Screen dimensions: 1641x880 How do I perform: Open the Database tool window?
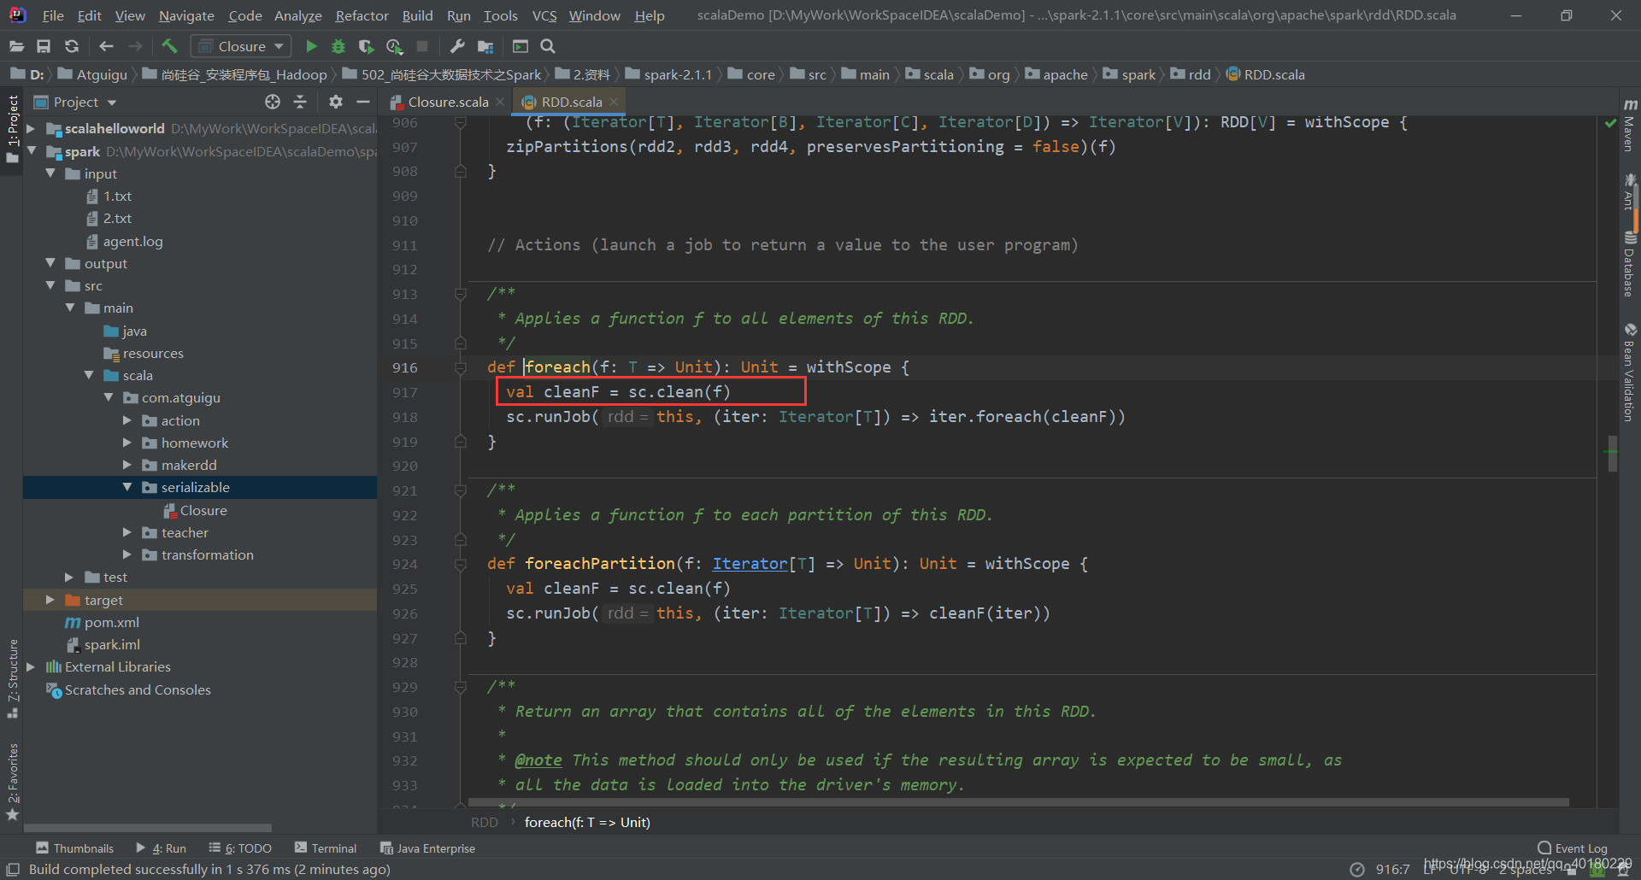tap(1630, 263)
